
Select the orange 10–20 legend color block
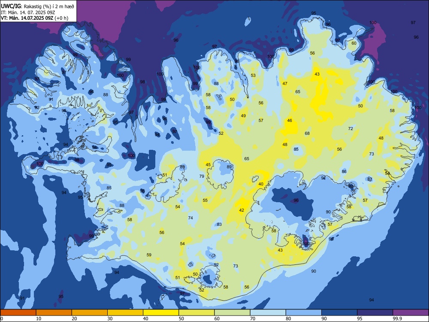pyautogui.click(x=54, y=313)
